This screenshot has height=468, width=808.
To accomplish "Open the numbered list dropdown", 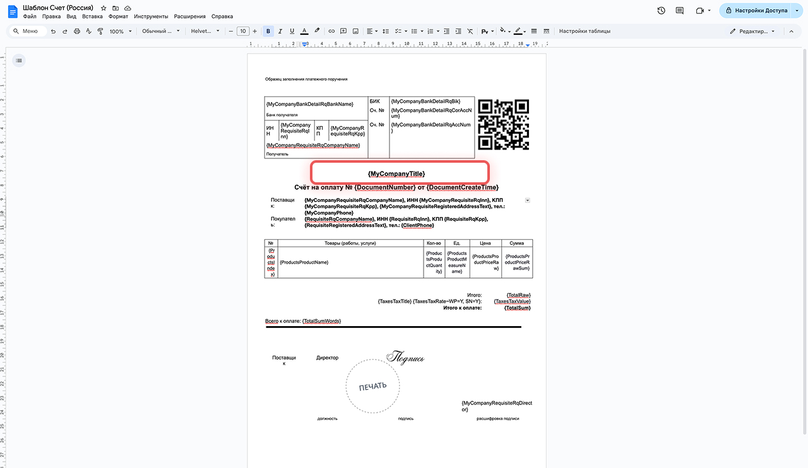I will tap(432, 31).
